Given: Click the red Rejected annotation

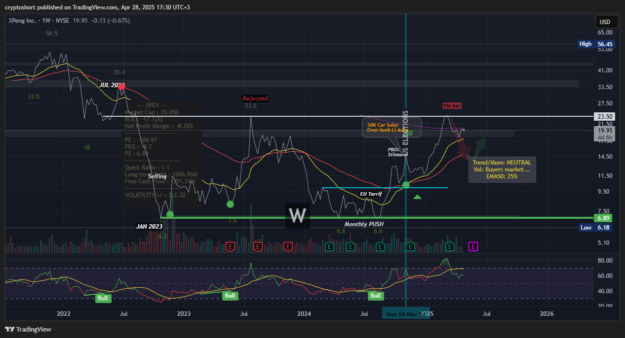Looking at the screenshot, I should tap(255, 99).
